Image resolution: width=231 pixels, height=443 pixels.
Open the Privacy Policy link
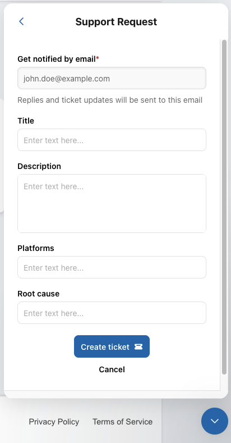pyautogui.click(x=54, y=422)
